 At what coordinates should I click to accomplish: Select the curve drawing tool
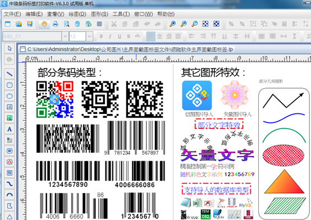point(10,184)
